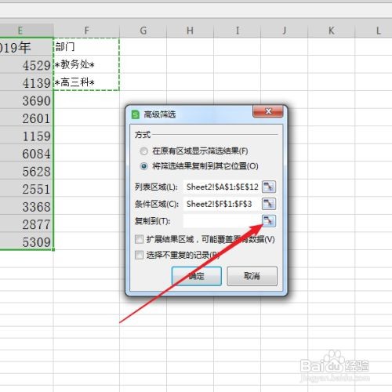Close the 高级筛选 dialog
The height and width of the screenshot is (392, 392).
tap(268, 111)
